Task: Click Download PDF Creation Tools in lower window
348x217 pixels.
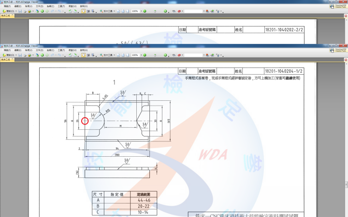Action: 338,51
